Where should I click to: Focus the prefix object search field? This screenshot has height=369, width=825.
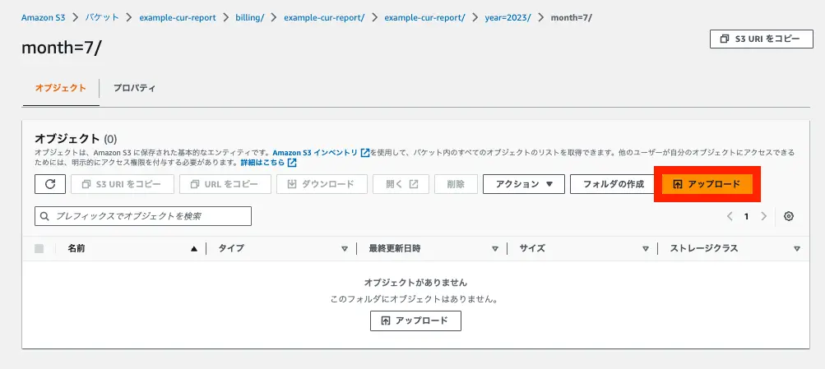click(x=143, y=216)
